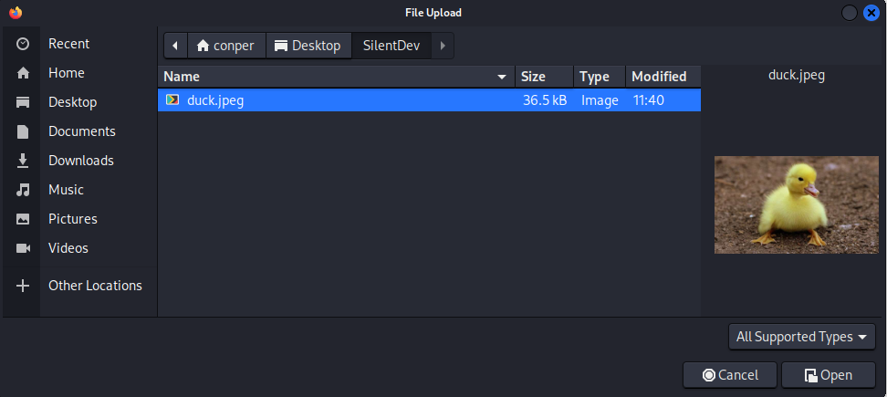Select duck.jpeg file in list

point(215,100)
